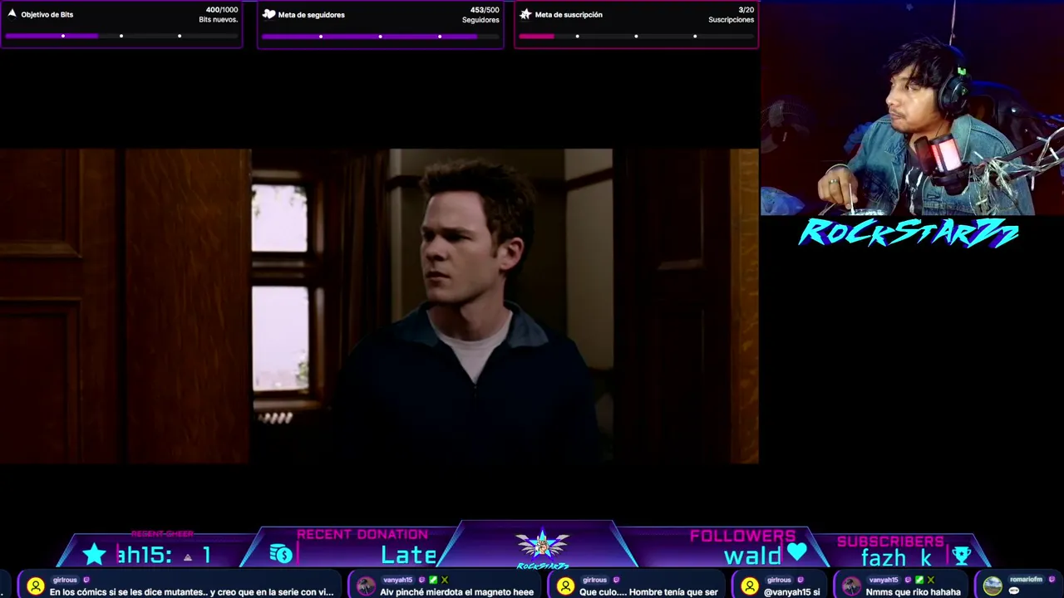Click vanyah15 avatar on the 'Nmms que riko' message
The height and width of the screenshot is (598, 1064).
pos(851,586)
